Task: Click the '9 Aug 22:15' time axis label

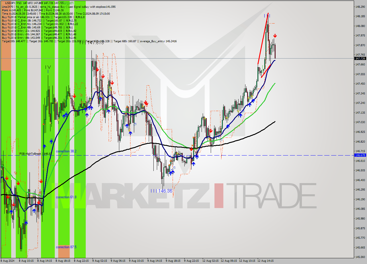Action: (191, 261)
